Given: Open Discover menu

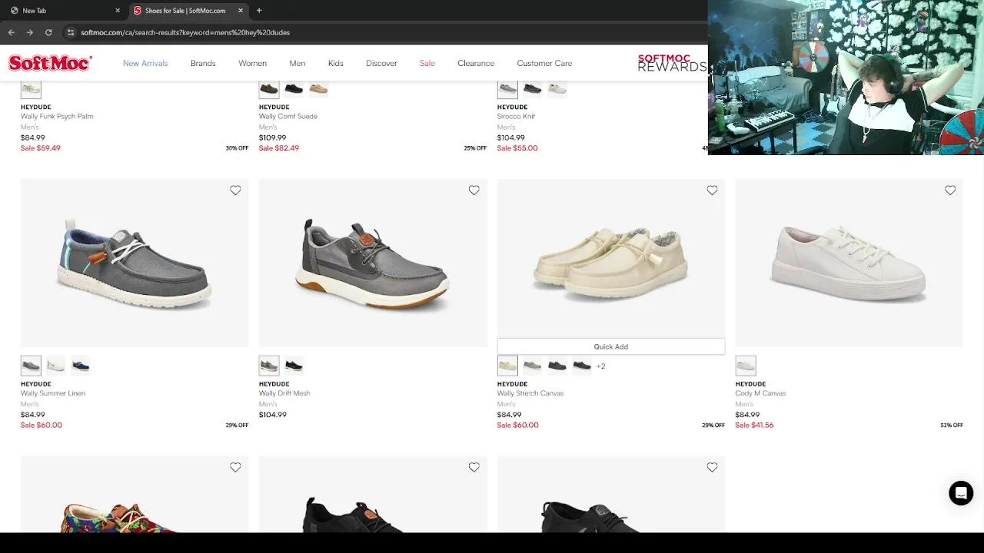Looking at the screenshot, I should [x=381, y=63].
